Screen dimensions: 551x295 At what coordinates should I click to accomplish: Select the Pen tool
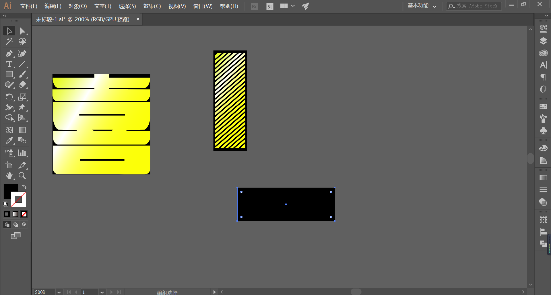9,54
